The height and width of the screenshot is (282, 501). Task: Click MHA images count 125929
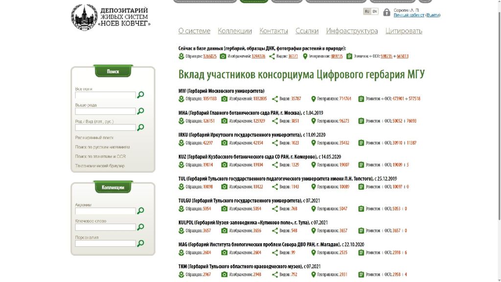point(259,121)
